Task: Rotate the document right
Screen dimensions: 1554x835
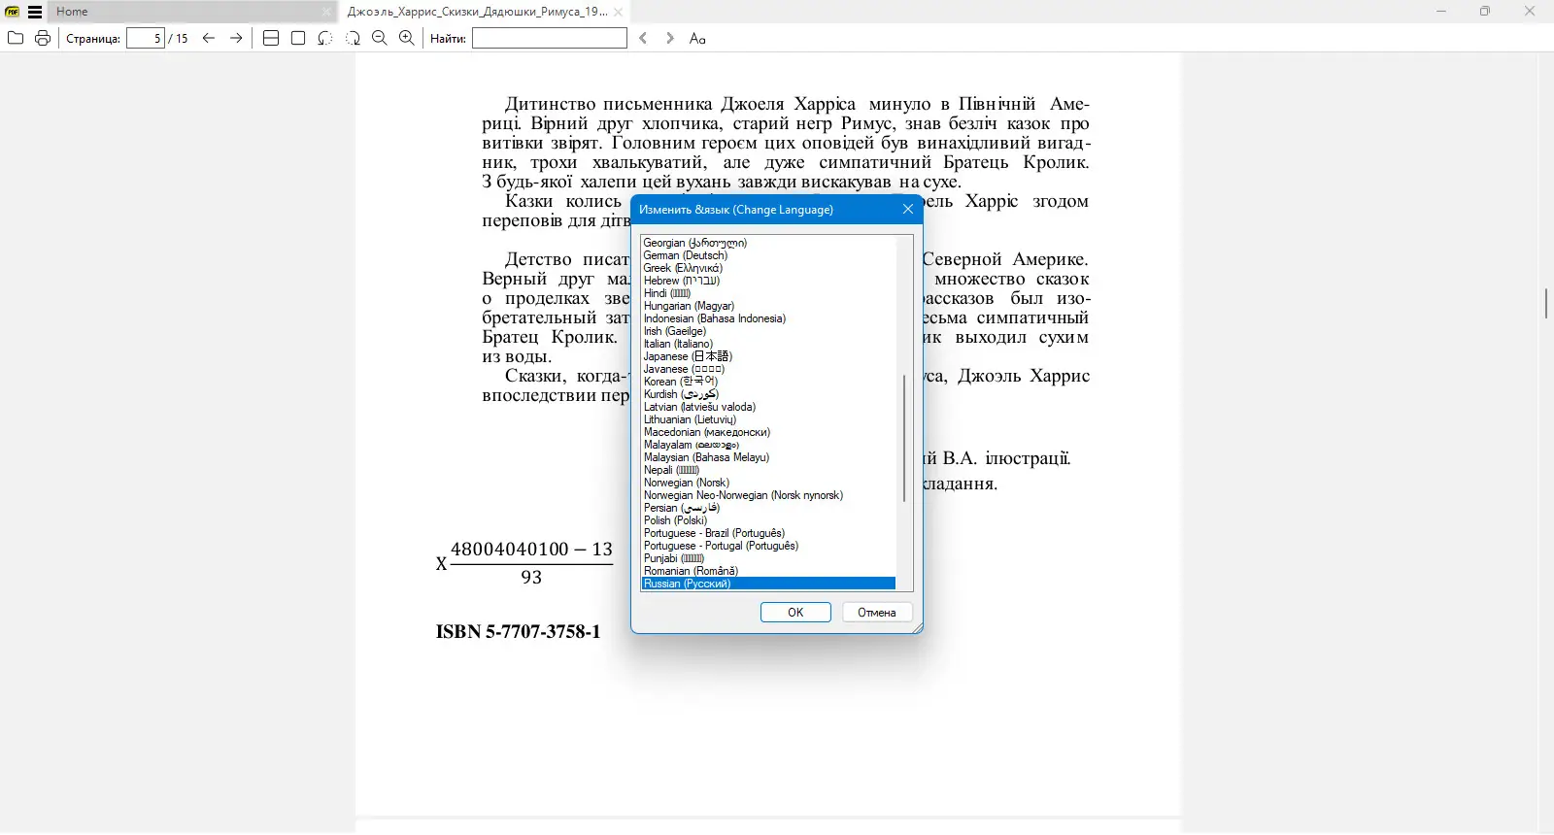Action: [x=353, y=38]
